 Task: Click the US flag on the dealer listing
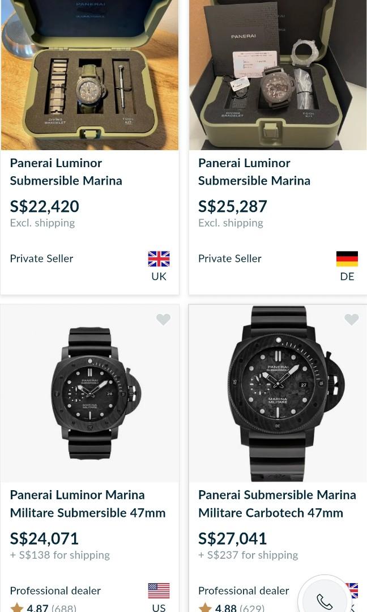(x=159, y=590)
